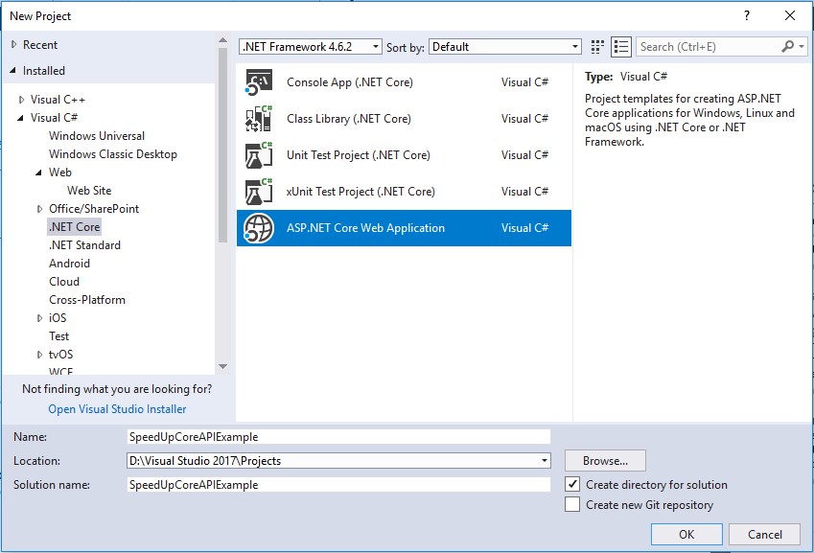
Task: Click the Web category label
Action: point(60,173)
